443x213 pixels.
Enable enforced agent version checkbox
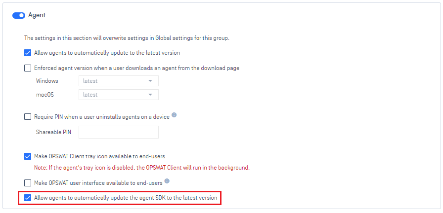coord(28,68)
